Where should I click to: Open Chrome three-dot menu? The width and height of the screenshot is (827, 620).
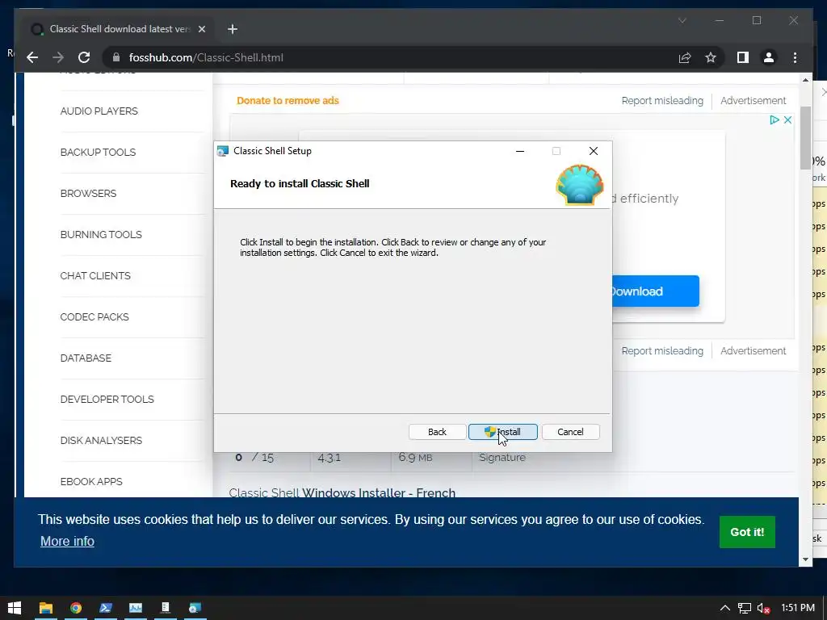[x=795, y=57]
